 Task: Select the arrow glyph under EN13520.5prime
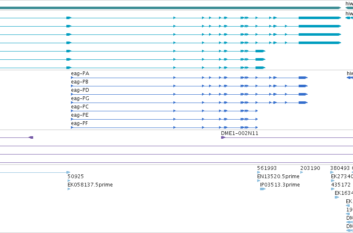pos(259,181)
